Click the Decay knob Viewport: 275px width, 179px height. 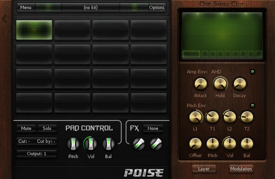pos(240,84)
